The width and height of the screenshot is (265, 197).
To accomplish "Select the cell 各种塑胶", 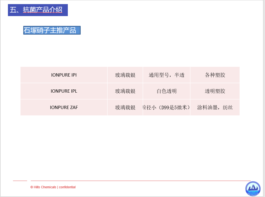I will coord(215,75).
